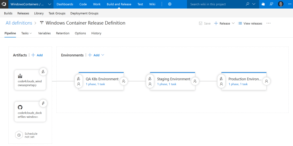Image resolution: width=293 pixels, height=146 pixels.
Task: Click the build artifact icon in windowsaspnetapp card
Action: (x=20, y=76)
